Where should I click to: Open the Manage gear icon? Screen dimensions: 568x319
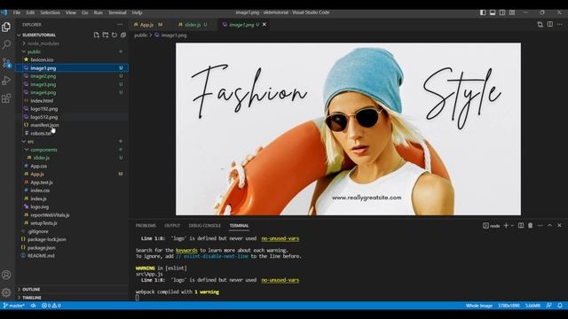click(6, 292)
